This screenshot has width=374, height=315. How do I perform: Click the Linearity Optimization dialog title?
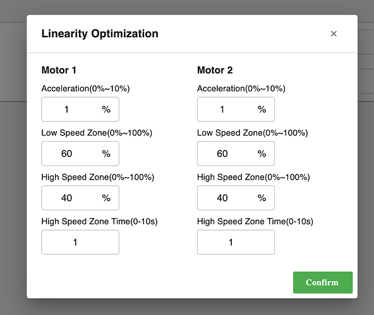point(100,34)
